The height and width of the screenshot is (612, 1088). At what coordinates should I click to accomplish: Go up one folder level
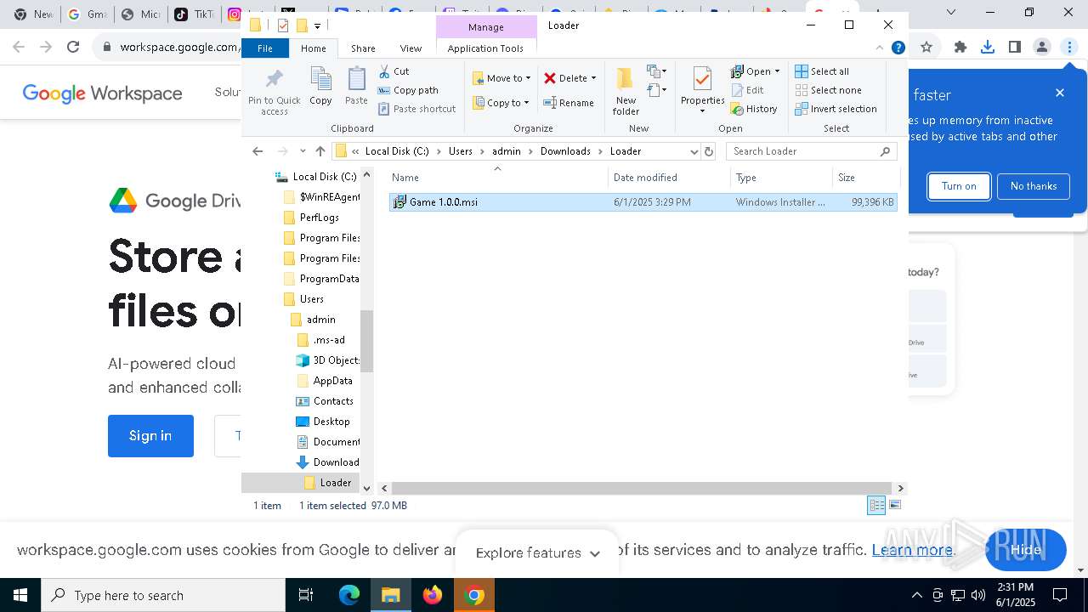pyautogui.click(x=320, y=151)
